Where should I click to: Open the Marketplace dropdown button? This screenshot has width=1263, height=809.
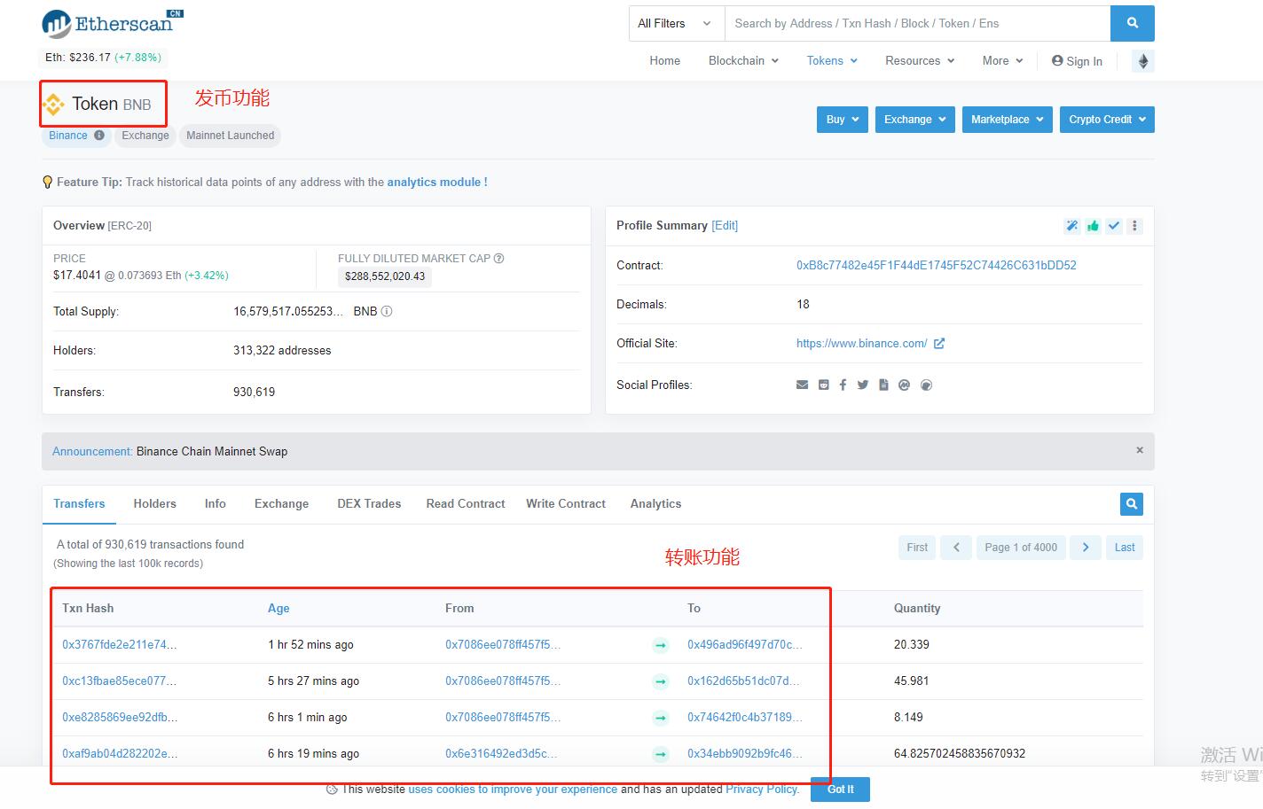tap(1008, 120)
